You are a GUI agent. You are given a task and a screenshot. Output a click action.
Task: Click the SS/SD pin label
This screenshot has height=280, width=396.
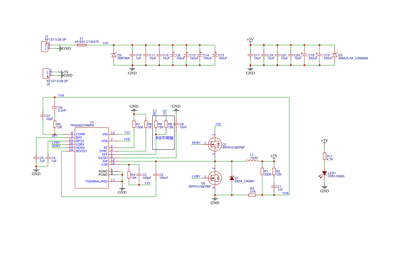click(103, 158)
